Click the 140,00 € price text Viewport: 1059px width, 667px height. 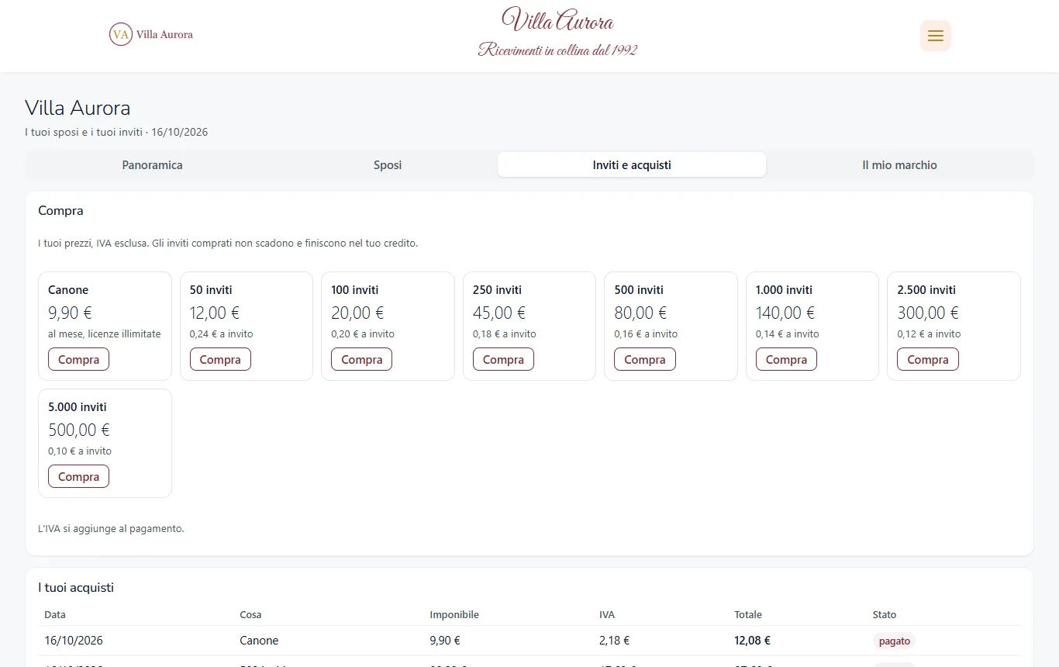[785, 313]
